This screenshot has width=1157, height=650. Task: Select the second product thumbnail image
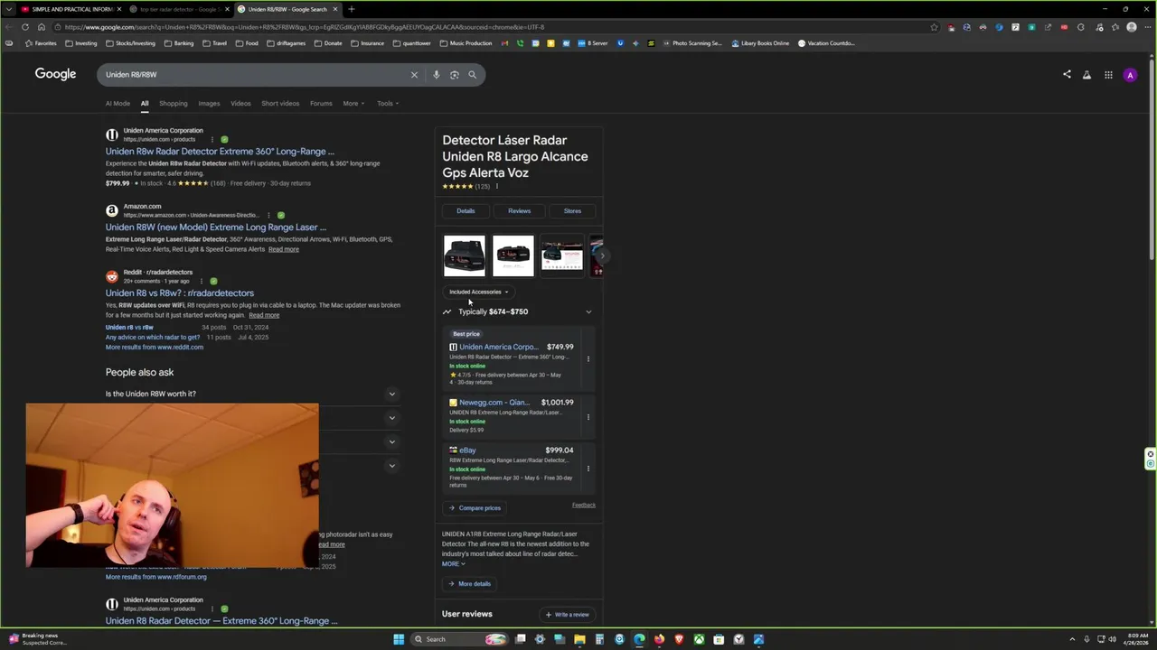(513, 255)
